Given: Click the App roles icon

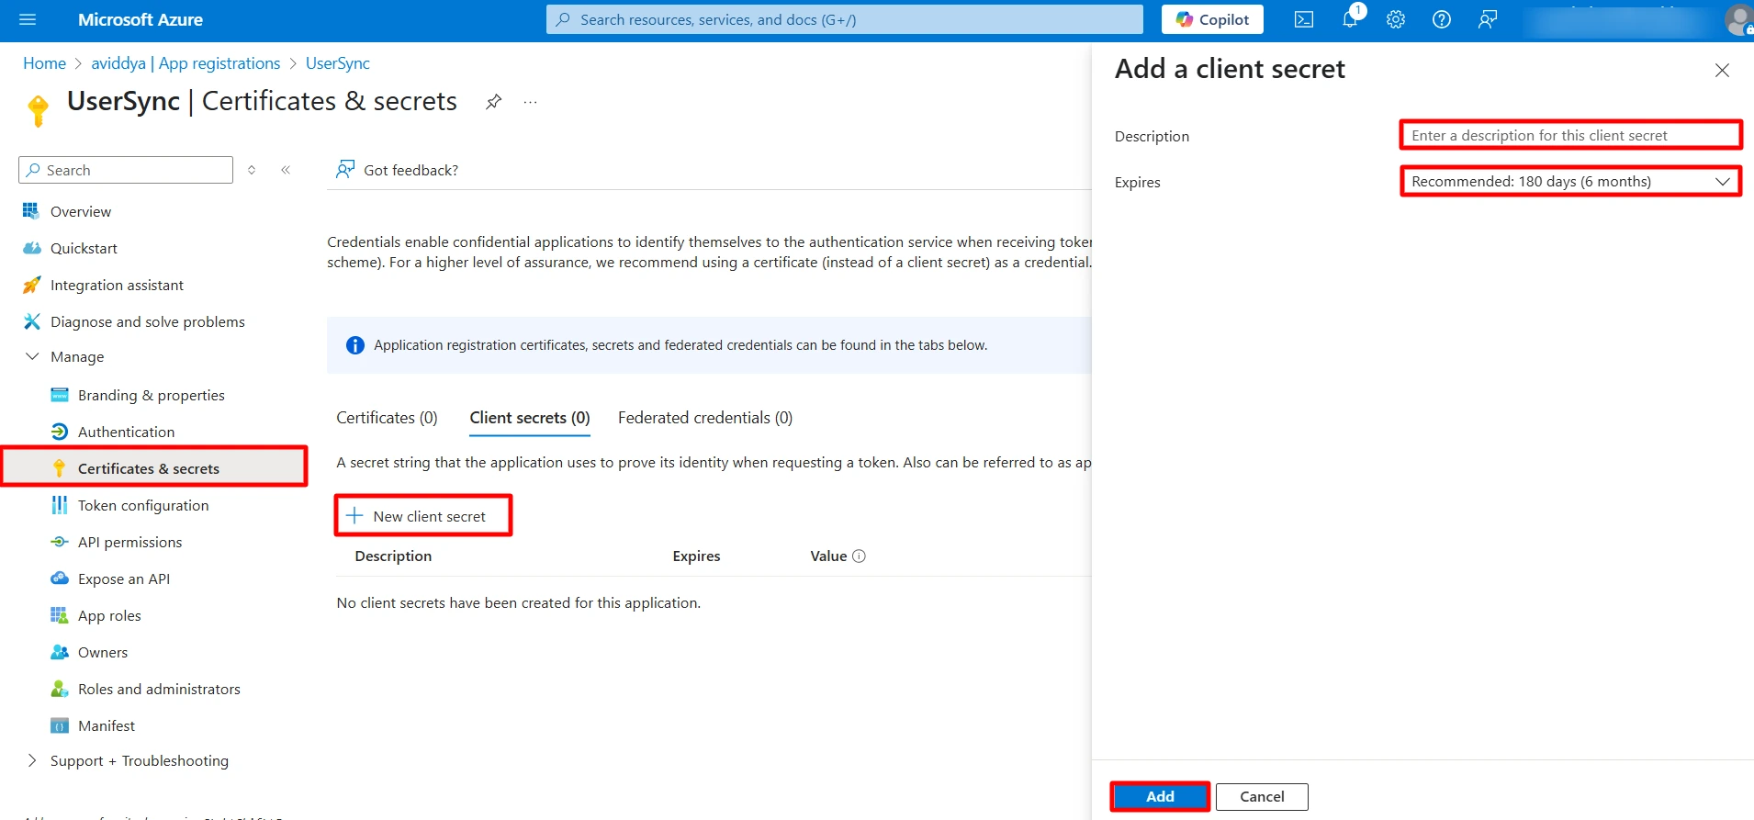Looking at the screenshot, I should point(60,615).
